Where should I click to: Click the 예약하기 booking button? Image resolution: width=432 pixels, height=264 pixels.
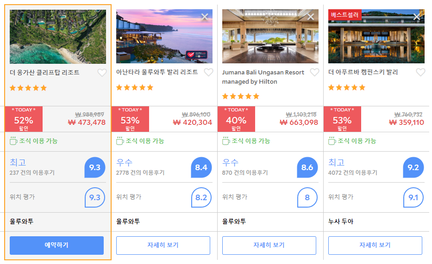57,246
